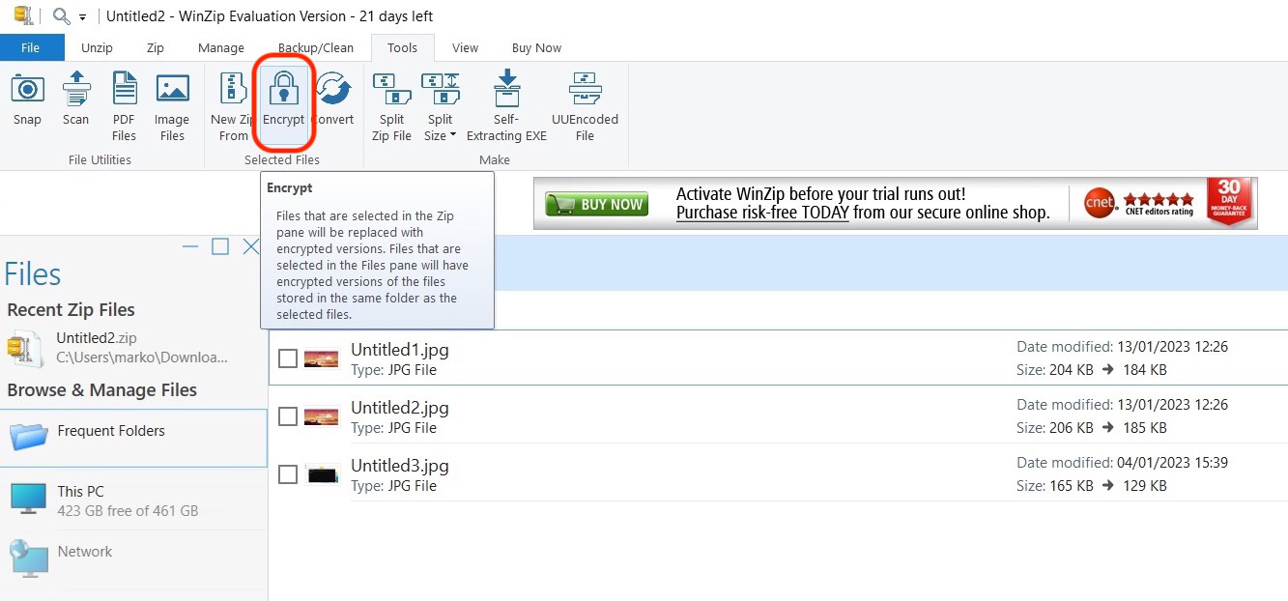Switch to the Manage tab
The height and width of the screenshot is (601, 1288).
(x=221, y=47)
